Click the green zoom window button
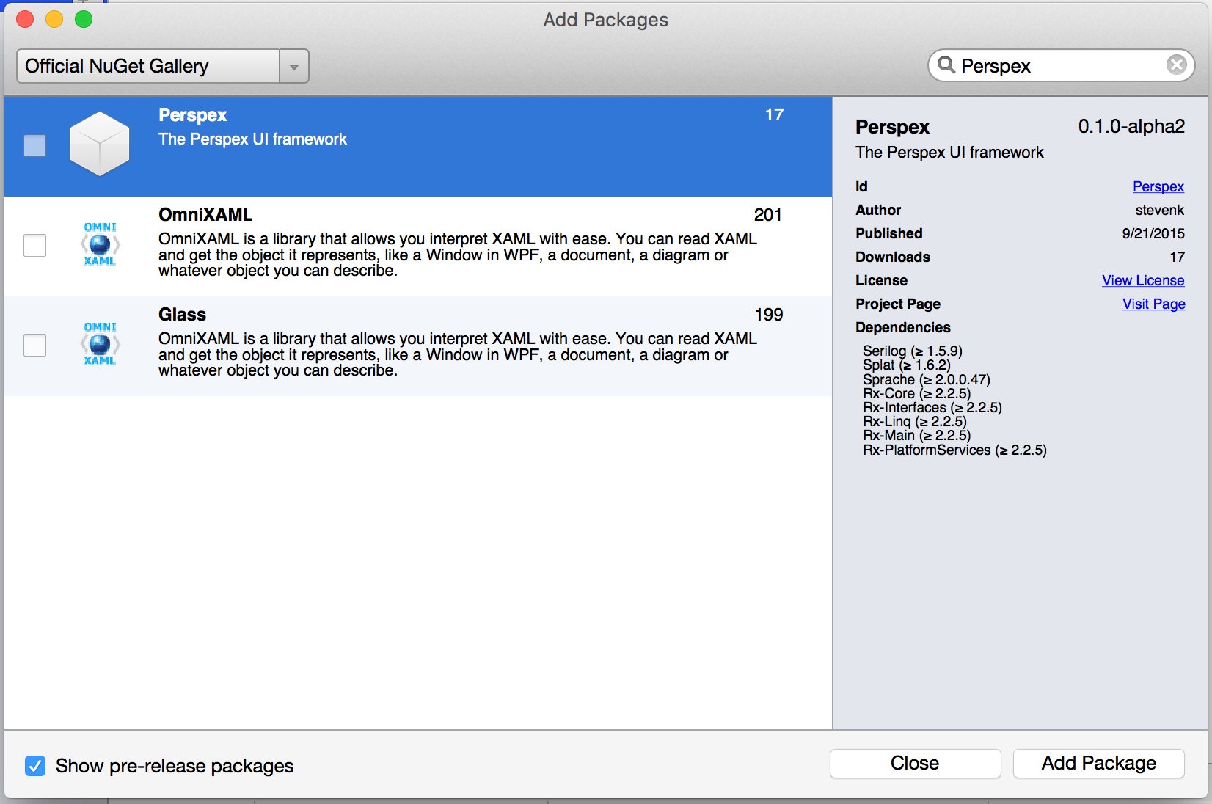 click(x=84, y=19)
